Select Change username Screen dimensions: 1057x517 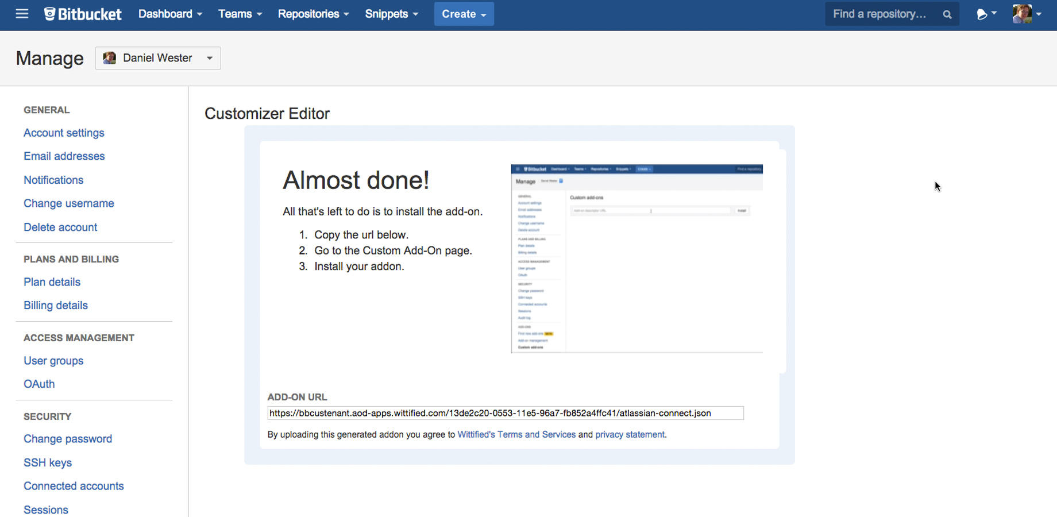click(x=69, y=203)
